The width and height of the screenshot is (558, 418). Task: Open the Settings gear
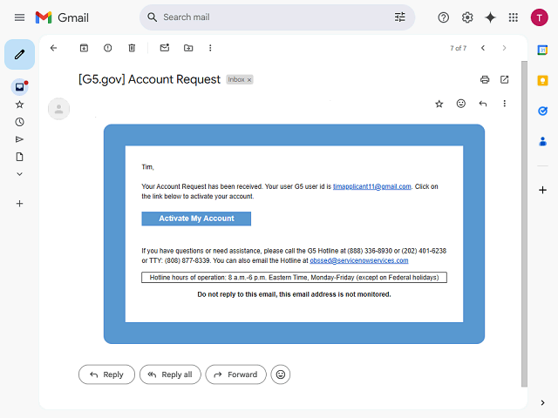[x=467, y=17]
